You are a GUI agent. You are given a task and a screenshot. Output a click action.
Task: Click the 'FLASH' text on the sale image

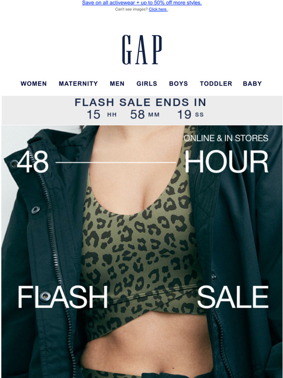(x=62, y=297)
